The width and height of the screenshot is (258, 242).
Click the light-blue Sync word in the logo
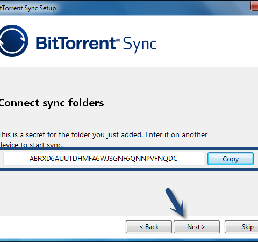point(140,45)
